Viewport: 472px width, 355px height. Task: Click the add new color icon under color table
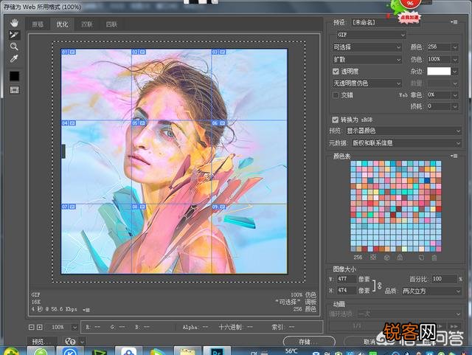421,258
